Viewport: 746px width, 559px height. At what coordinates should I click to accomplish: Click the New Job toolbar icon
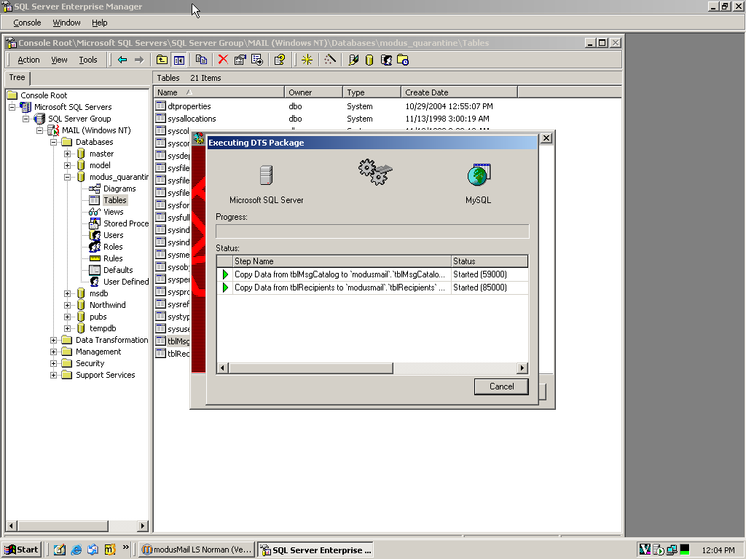[x=403, y=60]
